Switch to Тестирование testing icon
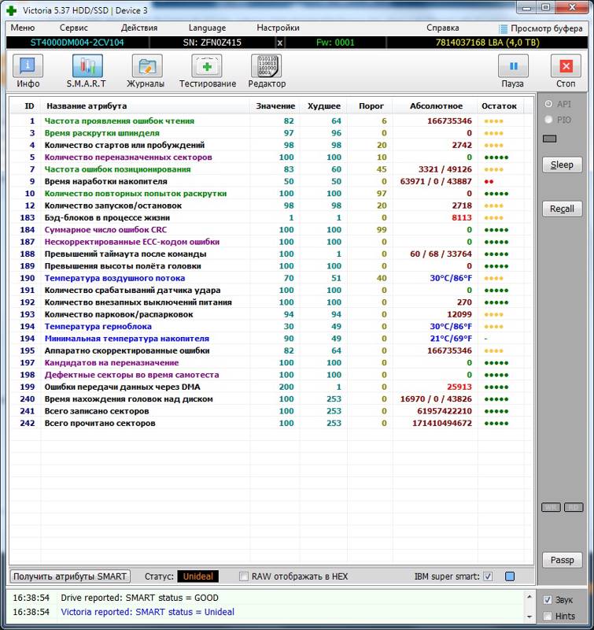Image resolution: width=594 pixels, height=630 pixels. pyautogui.click(x=207, y=71)
